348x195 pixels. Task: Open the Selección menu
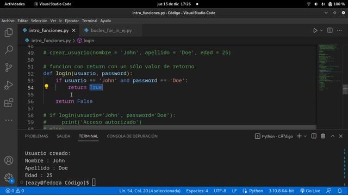coord(39,21)
